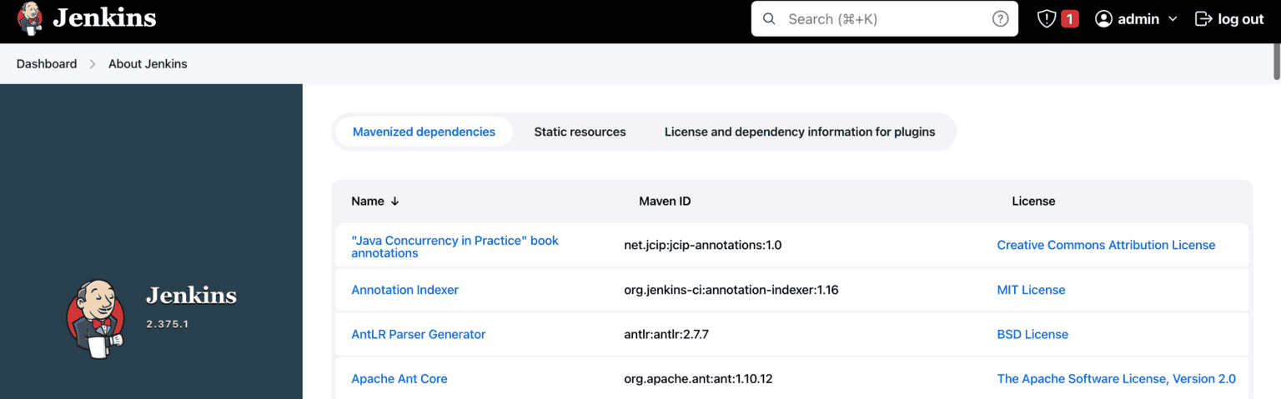Open the Apache Ant Core link

click(399, 378)
